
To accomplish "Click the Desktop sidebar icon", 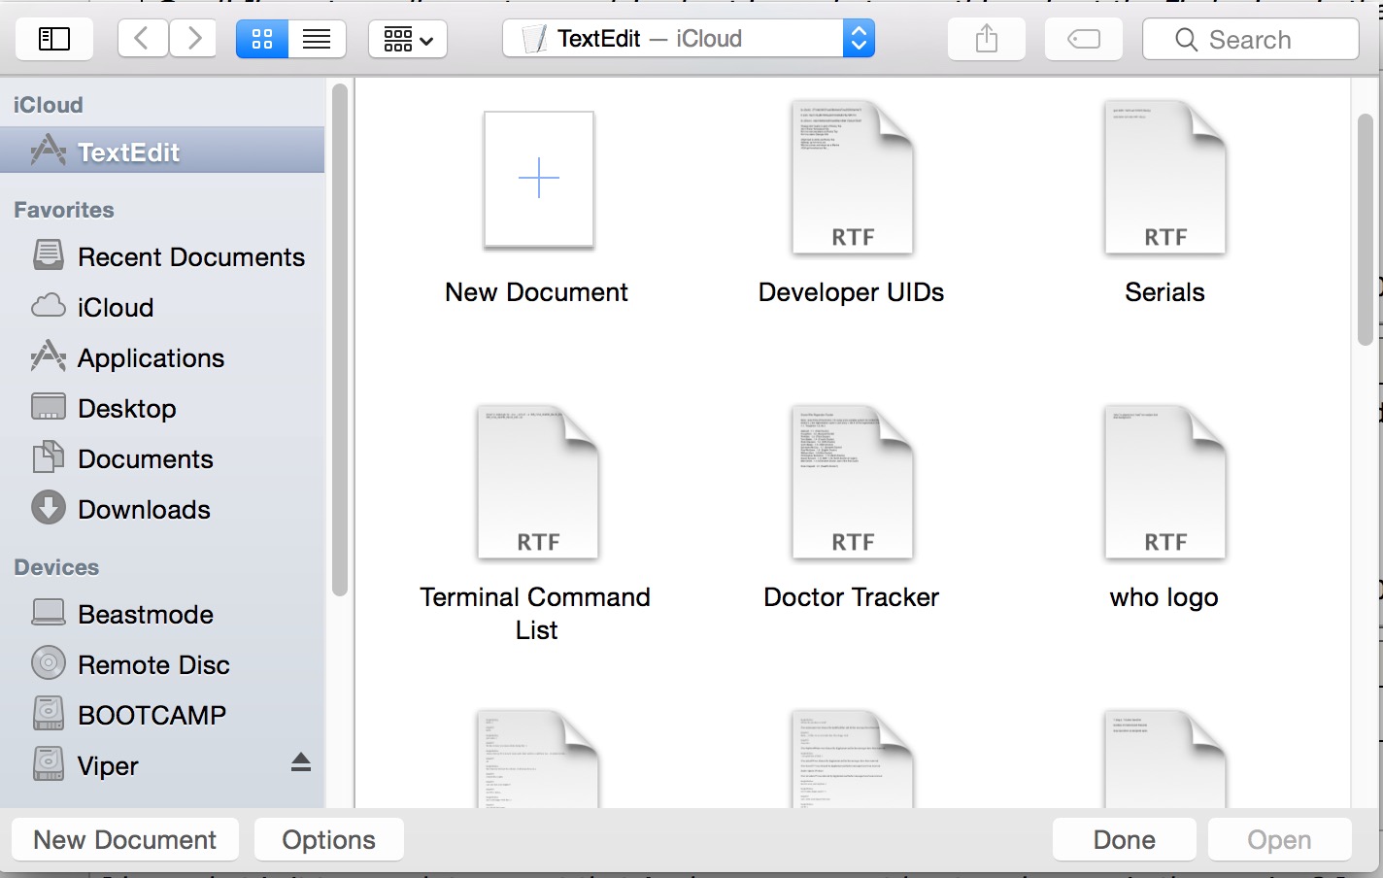I will pos(49,407).
